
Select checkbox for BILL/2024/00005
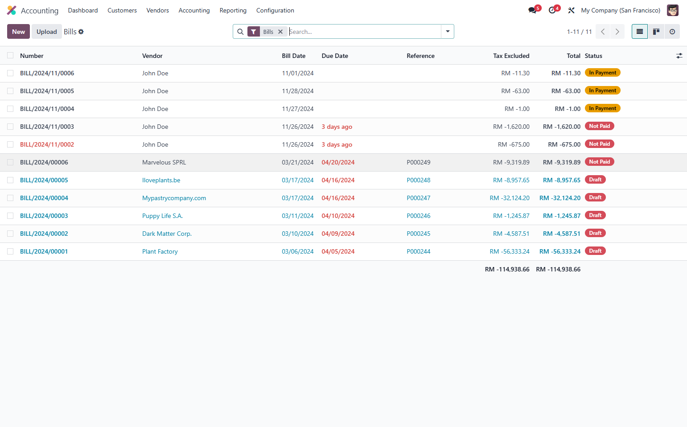coord(10,180)
